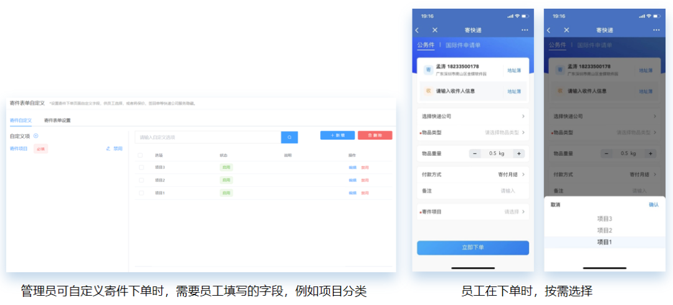Tap 取消 in the picker sheet
Viewport: 673px width, 305px height.
point(555,205)
